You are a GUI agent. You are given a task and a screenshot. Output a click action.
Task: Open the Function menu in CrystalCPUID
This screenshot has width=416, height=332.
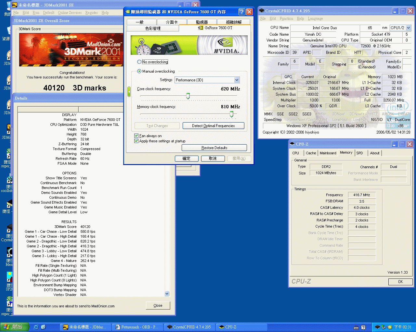pos(286,18)
